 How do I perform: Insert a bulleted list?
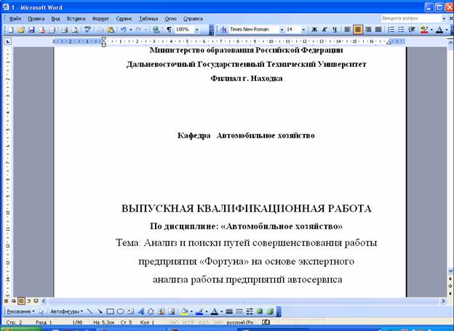pos(402,30)
